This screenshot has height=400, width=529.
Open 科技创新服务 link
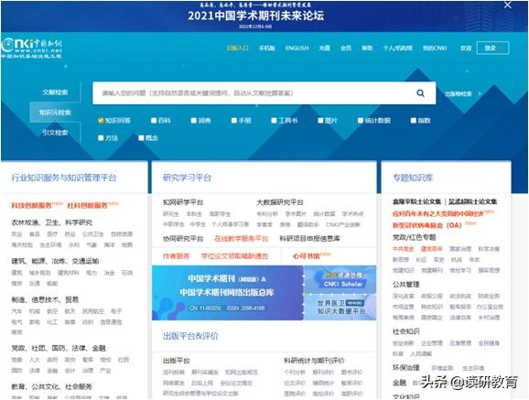31,205
